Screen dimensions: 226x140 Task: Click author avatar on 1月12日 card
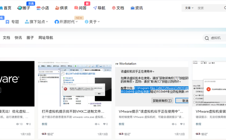point(121,134)
